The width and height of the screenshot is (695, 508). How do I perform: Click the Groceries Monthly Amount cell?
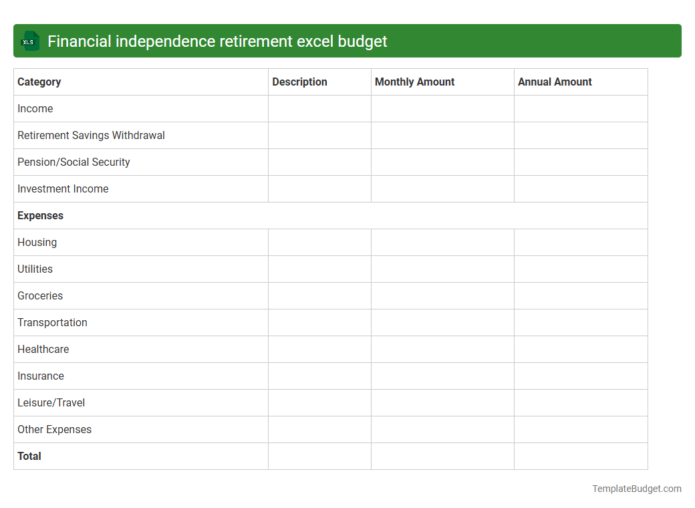click(442, 295)
